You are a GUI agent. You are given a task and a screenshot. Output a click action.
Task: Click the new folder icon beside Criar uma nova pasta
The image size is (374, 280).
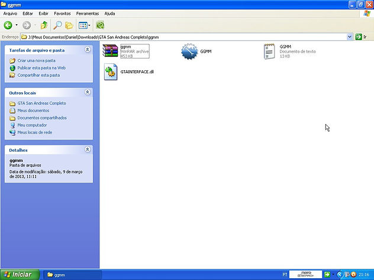point(12,61)
